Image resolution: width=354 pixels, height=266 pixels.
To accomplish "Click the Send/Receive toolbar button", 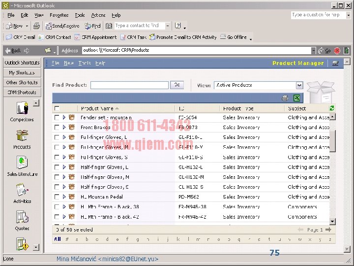I will 62,26.
